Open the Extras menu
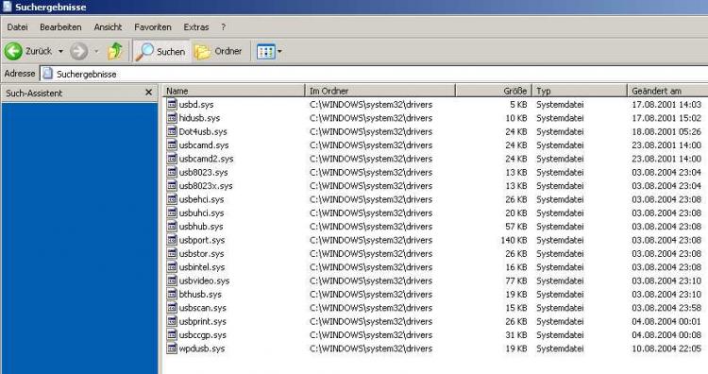 click(x=196, y=27)
